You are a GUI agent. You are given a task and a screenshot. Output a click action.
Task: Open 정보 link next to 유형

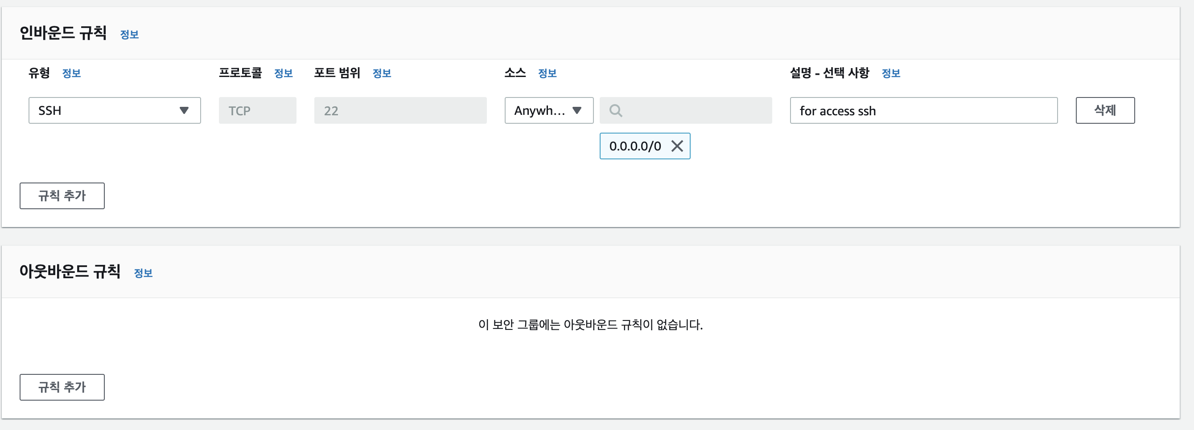71,73
